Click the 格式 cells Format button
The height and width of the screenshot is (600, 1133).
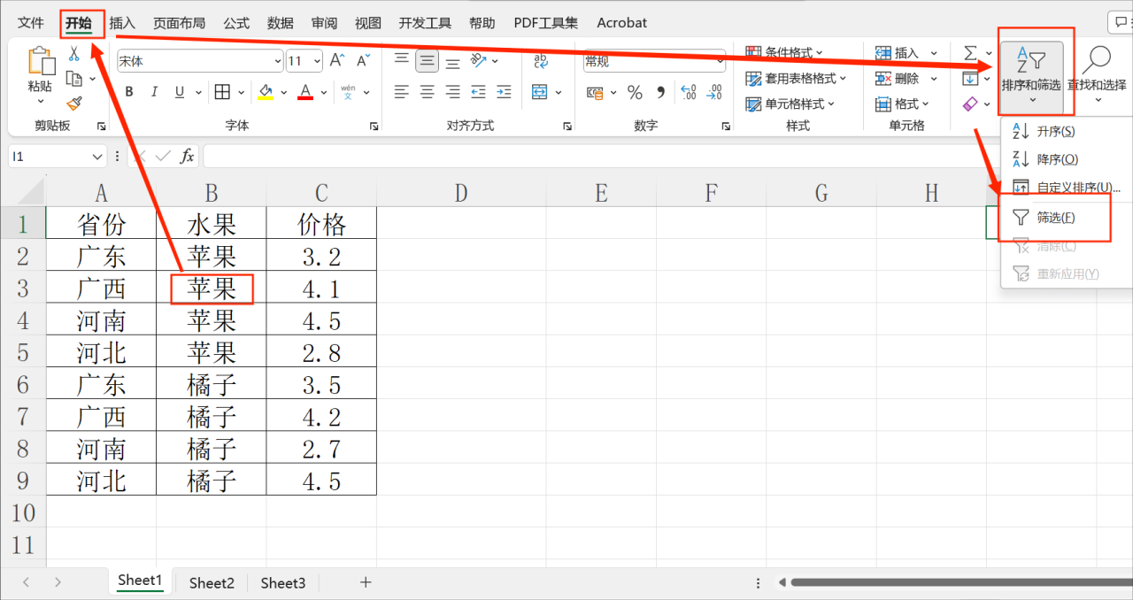(903, 104)
